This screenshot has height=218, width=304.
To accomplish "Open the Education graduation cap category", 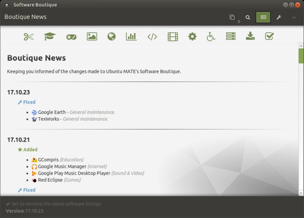I will pos(49,36).
